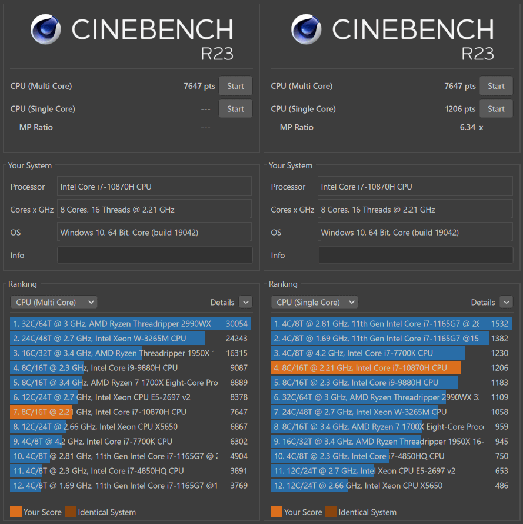The image size is (523, 524).
Task: Click 7647 pts score in left window
Action: pos(199,86)
